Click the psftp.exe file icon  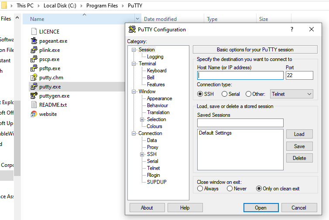click(x=34, y=68)
